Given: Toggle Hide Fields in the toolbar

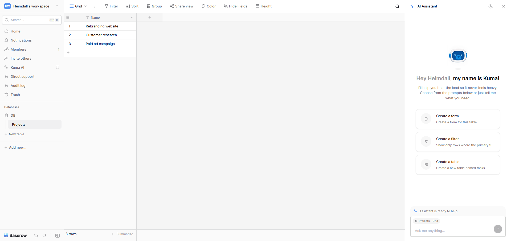Looking at the screenshot, I should coord(235,6).
